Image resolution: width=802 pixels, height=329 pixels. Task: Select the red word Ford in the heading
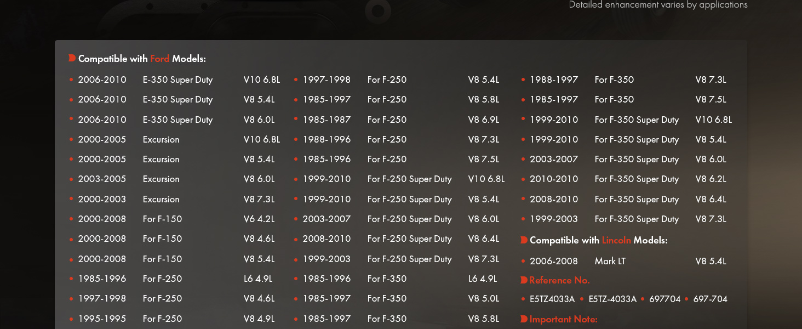click(x=160, y=59)
